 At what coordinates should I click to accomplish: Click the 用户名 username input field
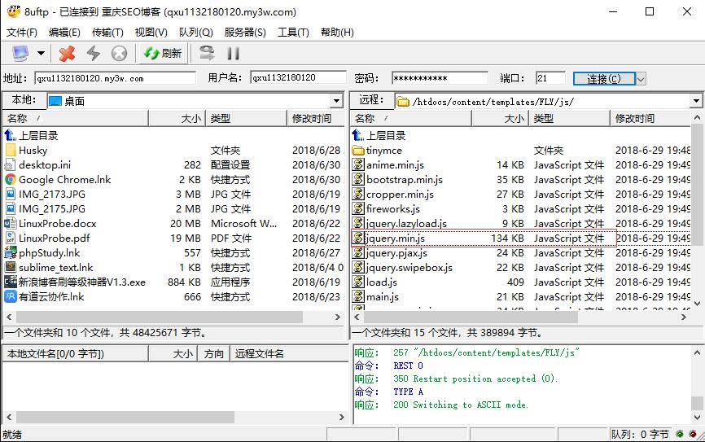(298, 78)
